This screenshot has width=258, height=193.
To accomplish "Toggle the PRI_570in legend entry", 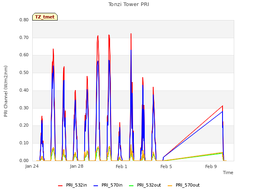I will (108, 185).
